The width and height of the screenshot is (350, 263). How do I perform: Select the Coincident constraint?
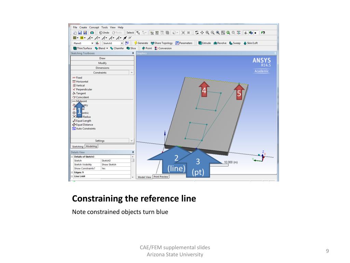click(81, 97)
